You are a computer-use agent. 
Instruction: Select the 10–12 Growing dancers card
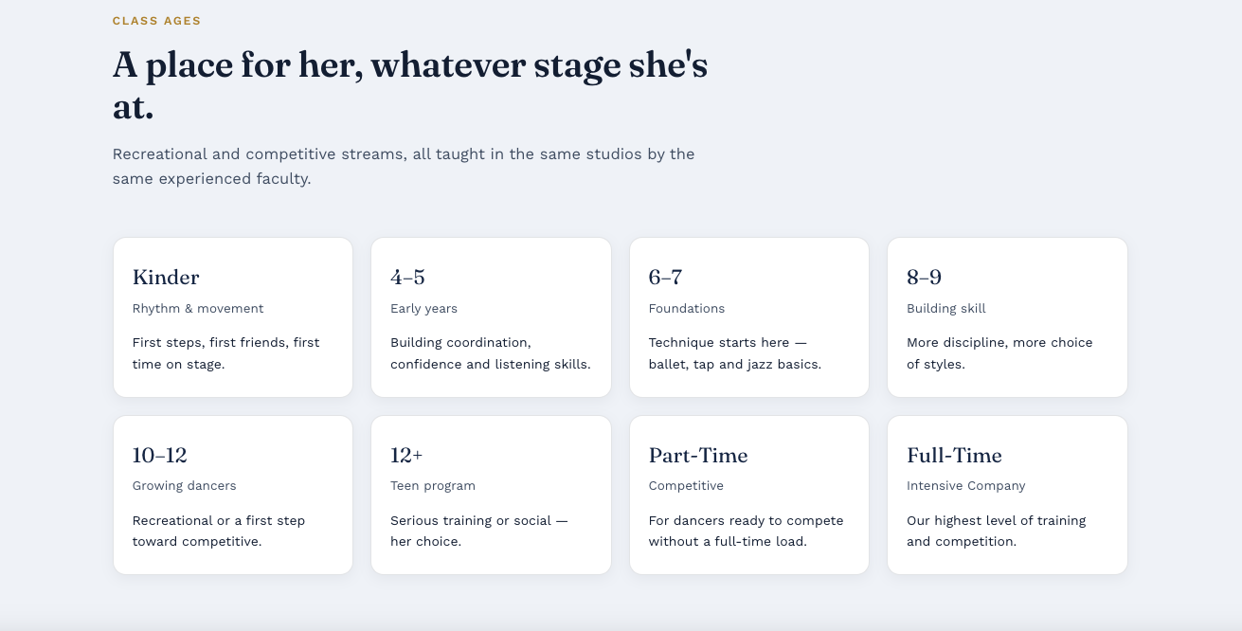233,495
